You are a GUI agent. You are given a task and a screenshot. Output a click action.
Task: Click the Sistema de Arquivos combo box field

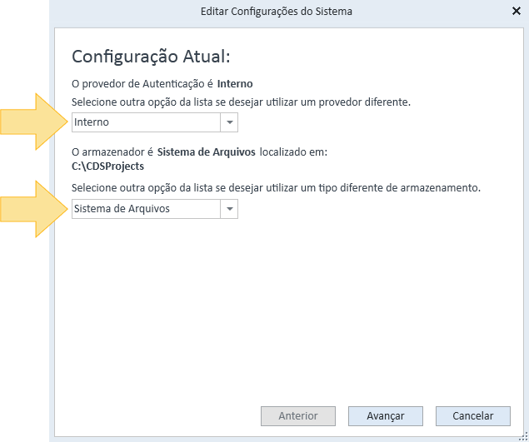(155, 209)
